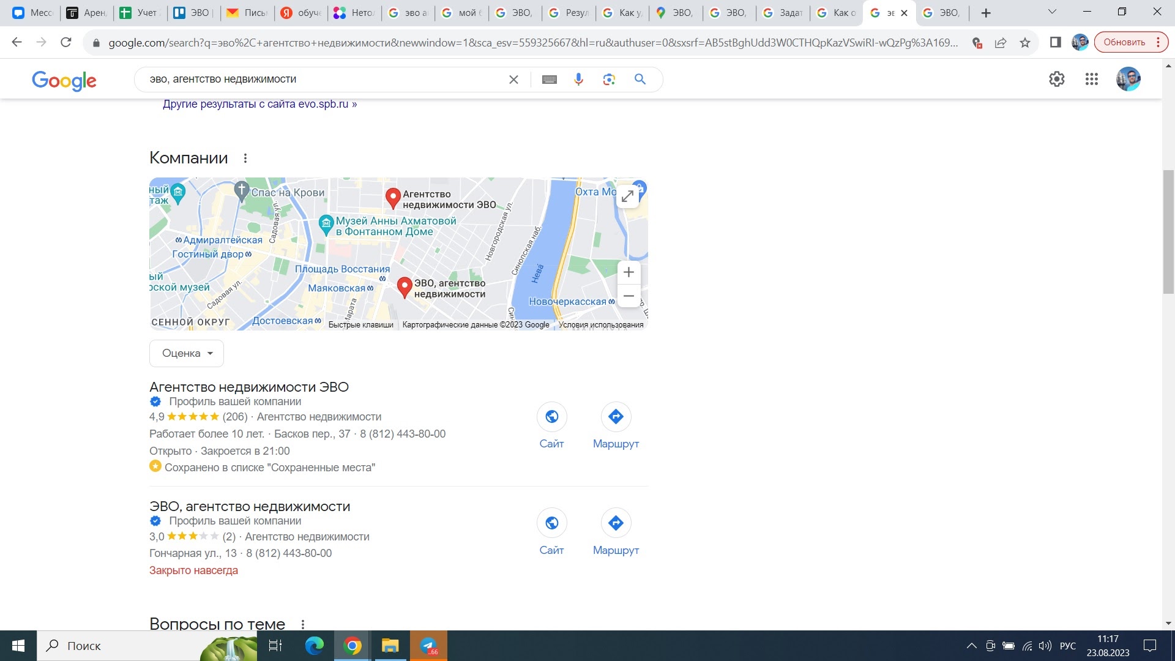1175x661 pixels.
Task: Click the Google Search microphone icon
Action: click(578, 79)
